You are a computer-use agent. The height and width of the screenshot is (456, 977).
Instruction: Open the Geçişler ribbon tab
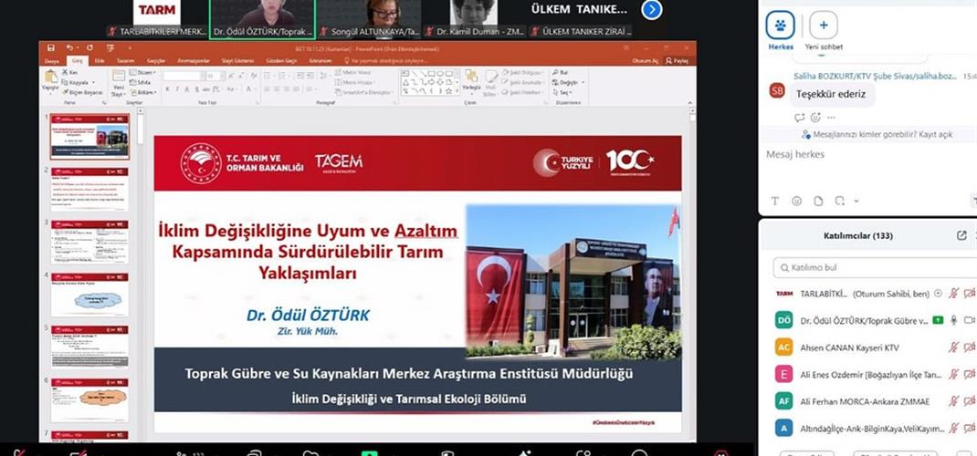(x=156, y=61)
